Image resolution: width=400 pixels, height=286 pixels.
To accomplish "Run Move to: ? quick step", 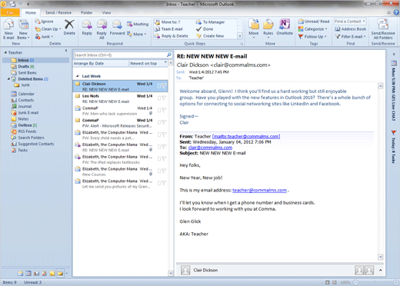I will pos(168,22).
